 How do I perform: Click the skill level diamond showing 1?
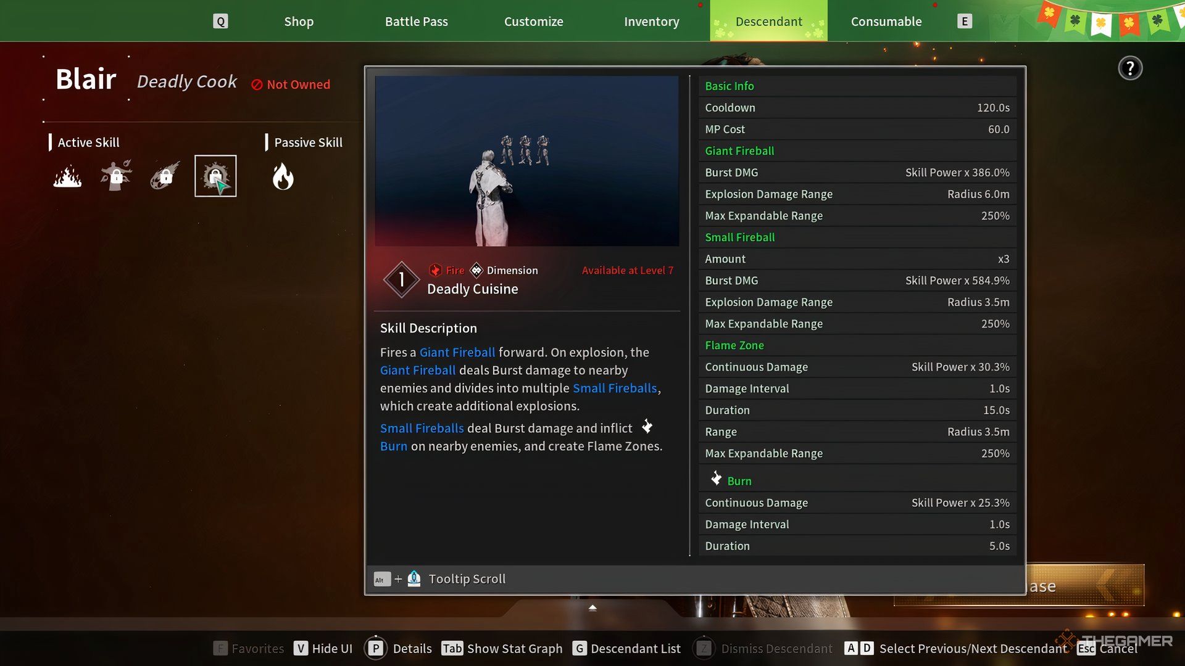[401, 279]
